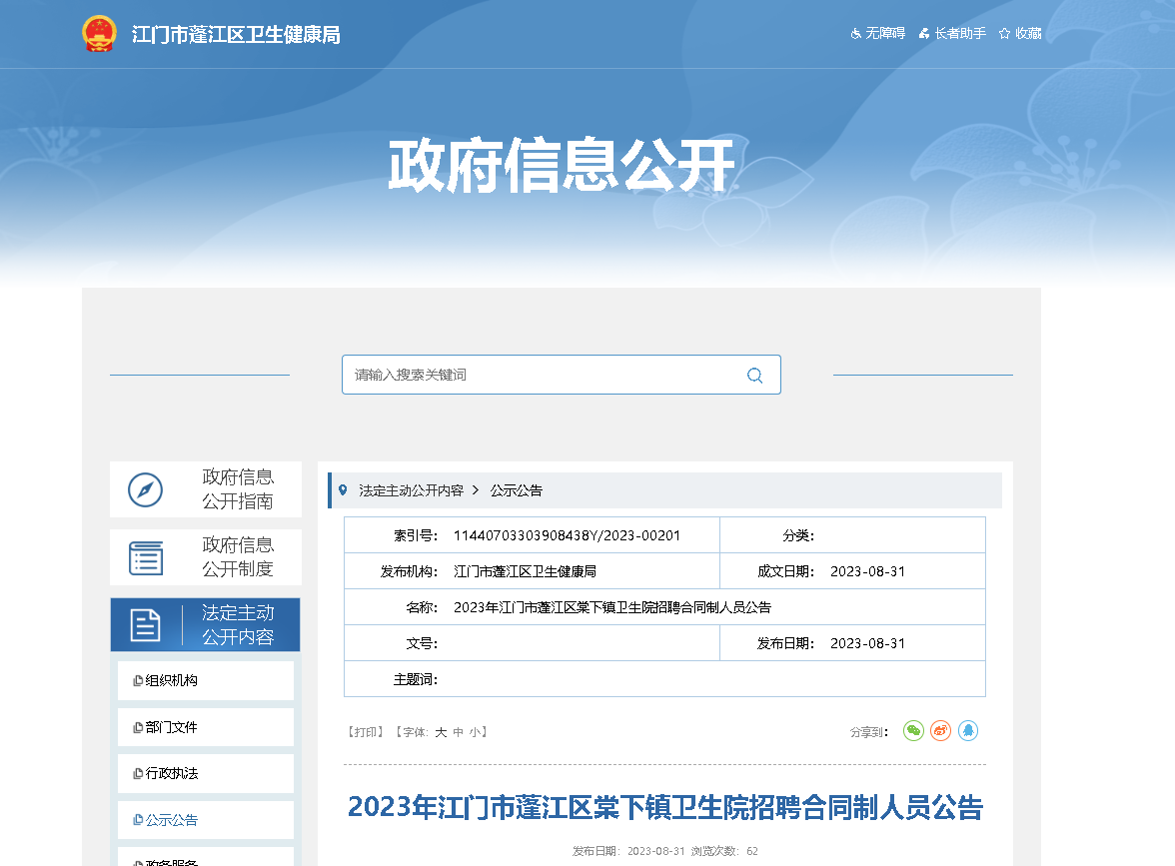Viewport: 1175px width, 866px height.
Task: Click the document icon for 法定主动公开内容
Action: pos(146,625)
